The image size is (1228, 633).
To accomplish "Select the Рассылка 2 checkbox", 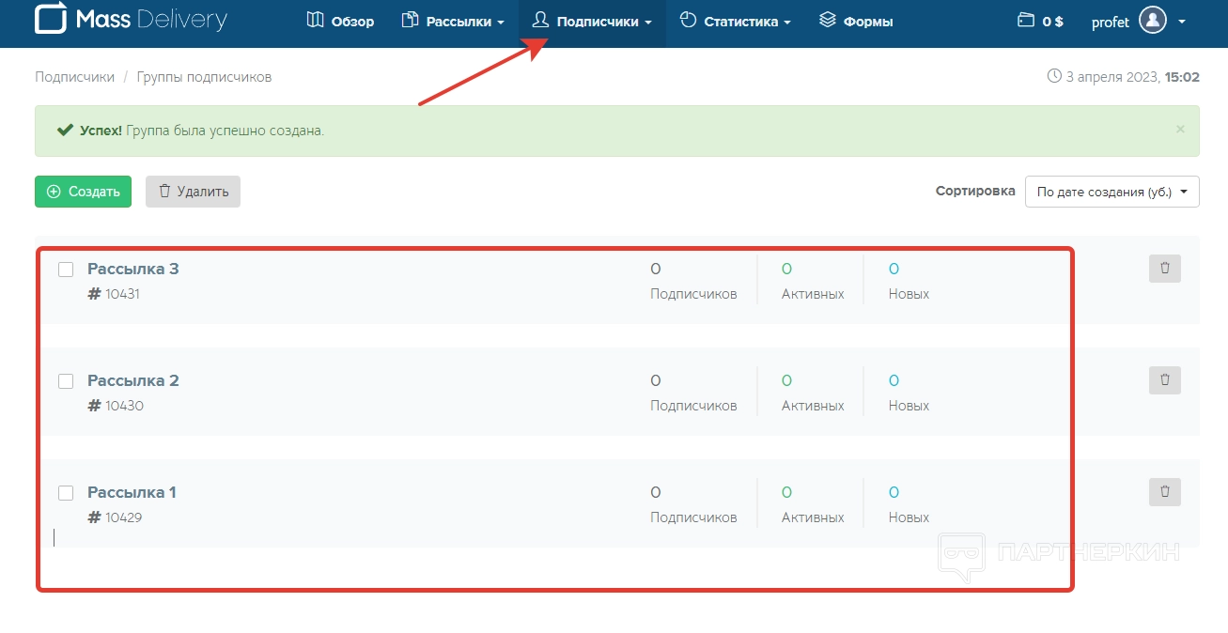I will coord(66,381).
